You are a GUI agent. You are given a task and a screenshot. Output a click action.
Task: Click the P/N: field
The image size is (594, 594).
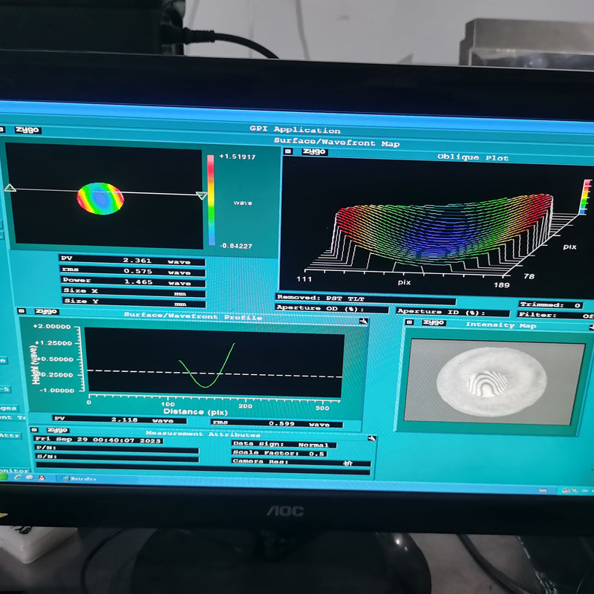pos(117,448)
